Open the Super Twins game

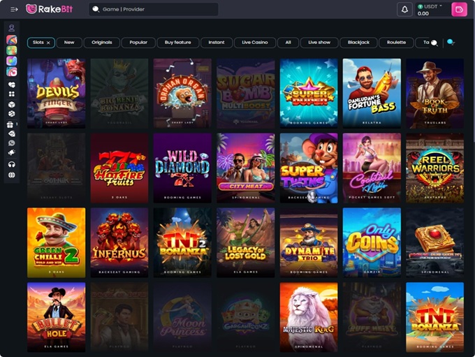tap(309, 168)
